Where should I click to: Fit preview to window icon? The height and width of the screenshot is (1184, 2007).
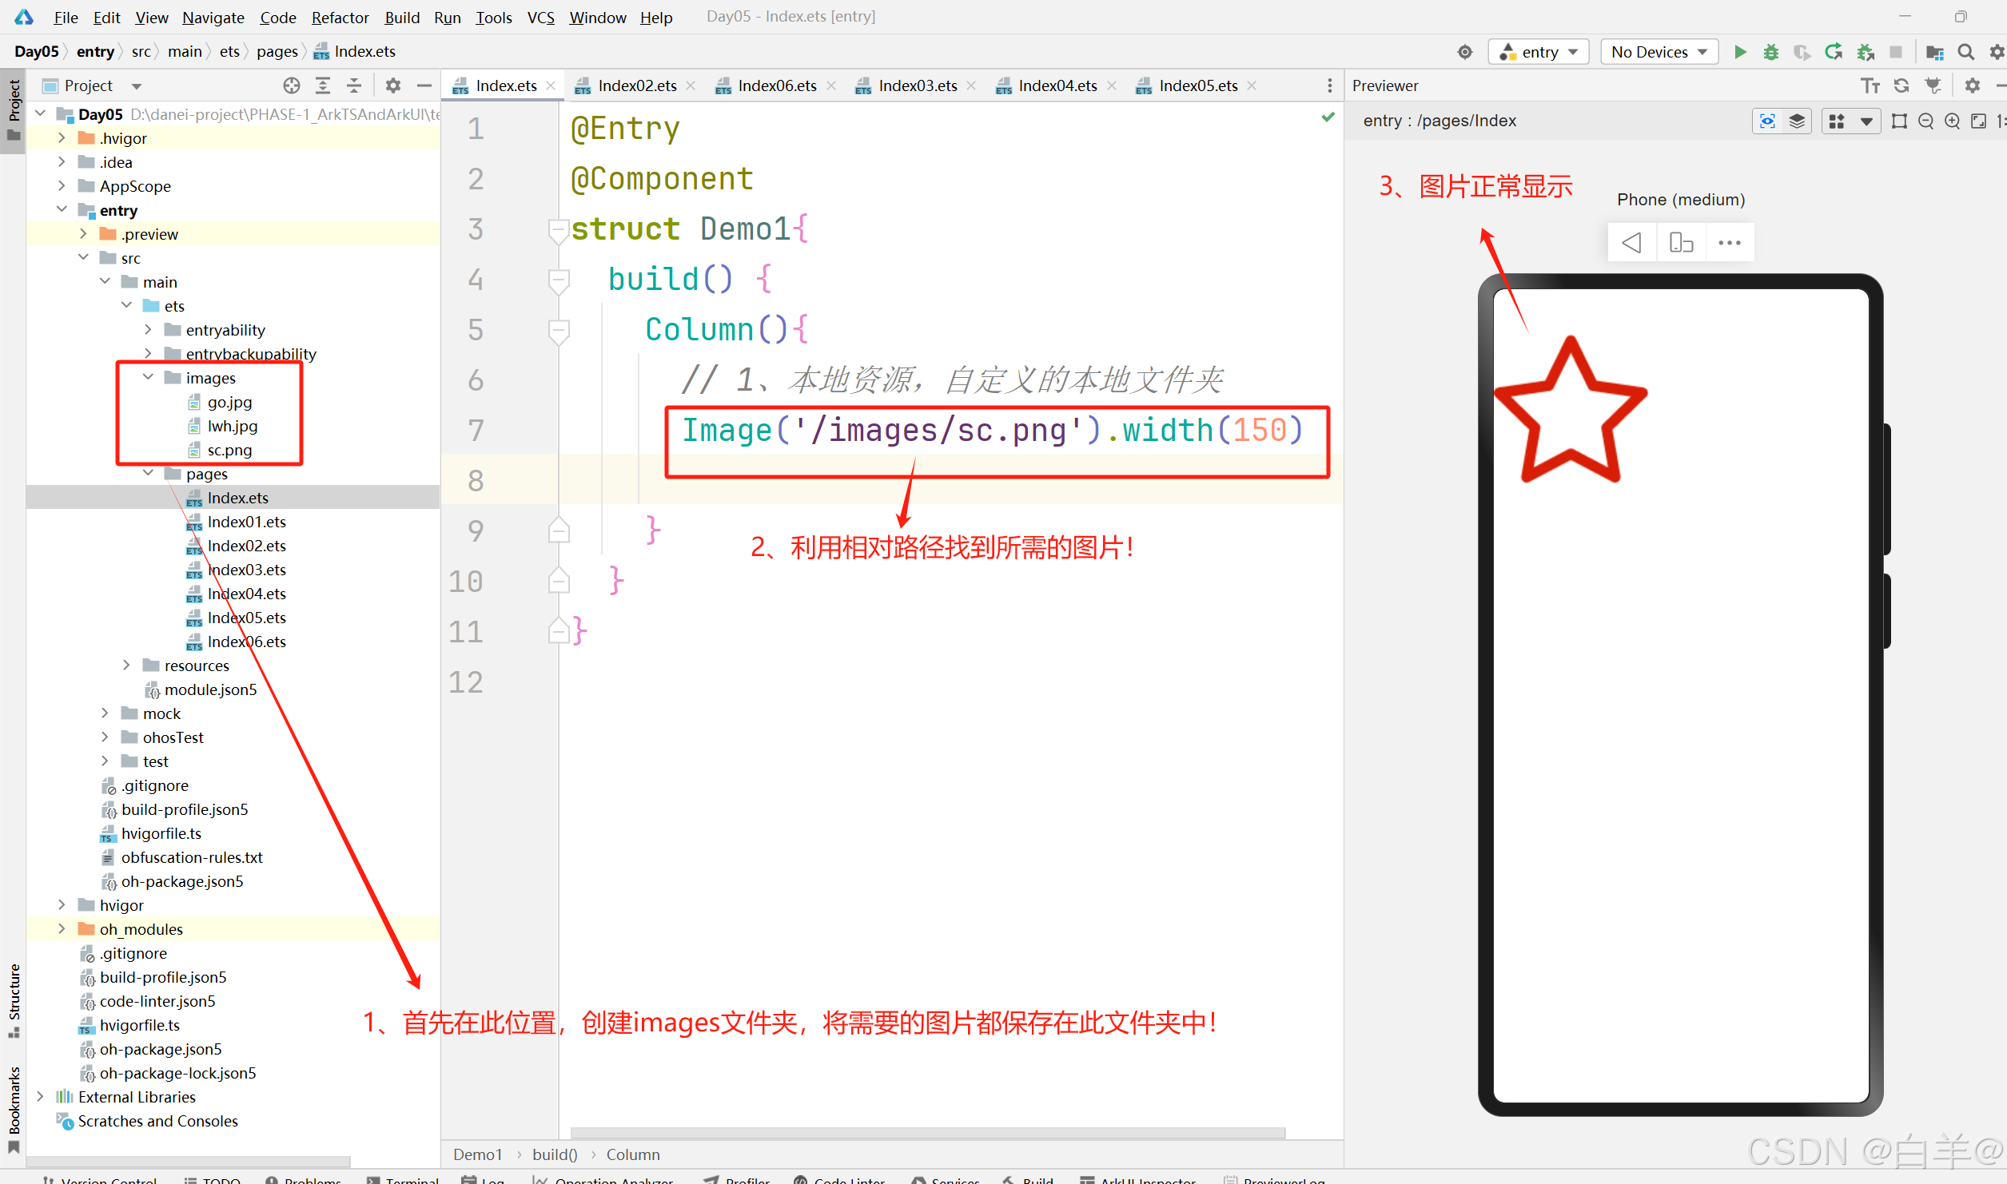coord(1979,121)
